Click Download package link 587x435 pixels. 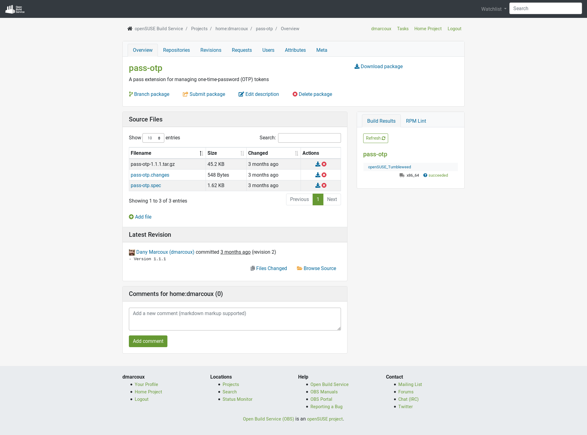point(379,67)
